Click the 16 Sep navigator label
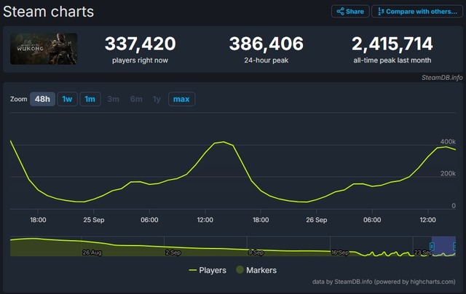 tap(340, 253)
